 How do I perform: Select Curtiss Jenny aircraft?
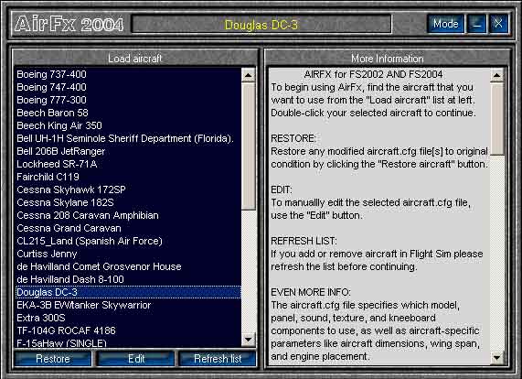pyautogui.click(x=128, y=254)
